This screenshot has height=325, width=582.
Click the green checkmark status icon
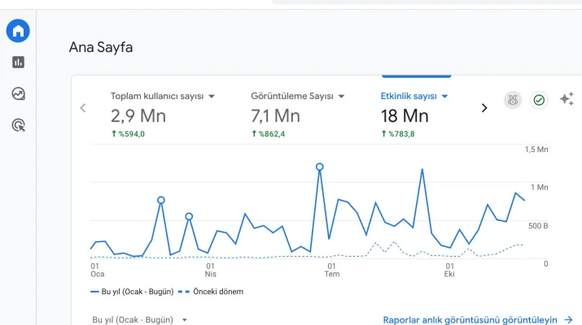click(x=539, y=100)
